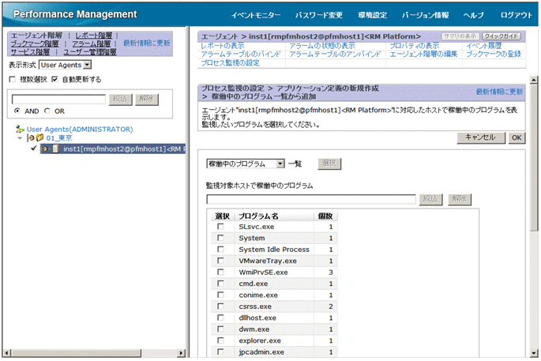Click the キャンセル button
The image size is (541, 361).
click(481, 137)
